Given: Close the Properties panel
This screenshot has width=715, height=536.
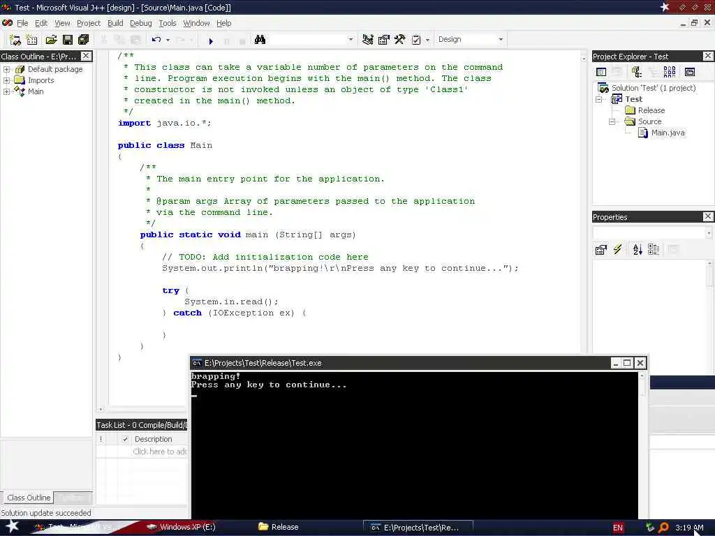Looking at the screenshot, I should (708, 216).
